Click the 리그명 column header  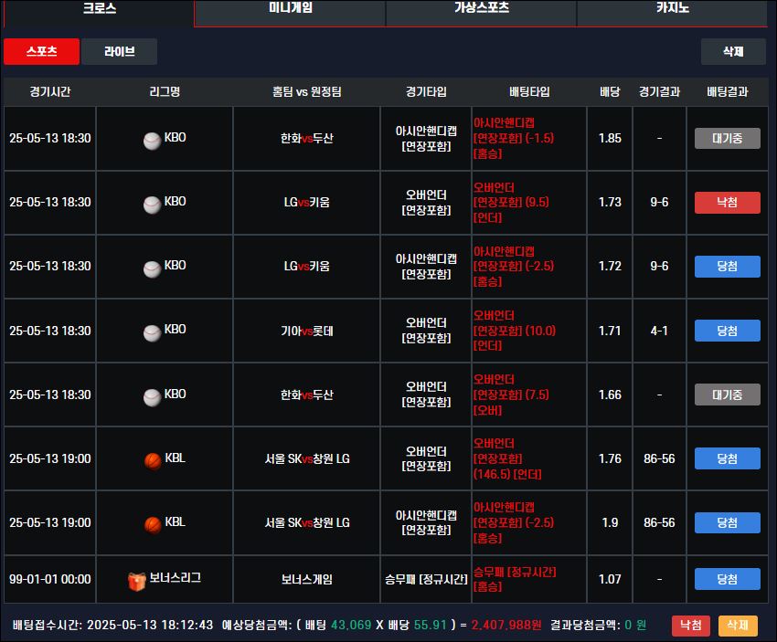pyautogui.click(x=165, y=91)
